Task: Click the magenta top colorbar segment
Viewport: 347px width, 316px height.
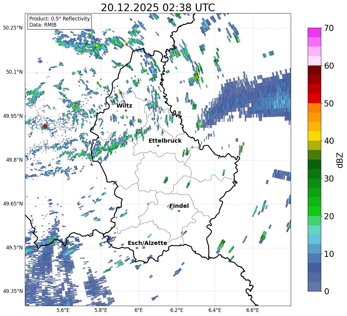Action: pos(314,32)
